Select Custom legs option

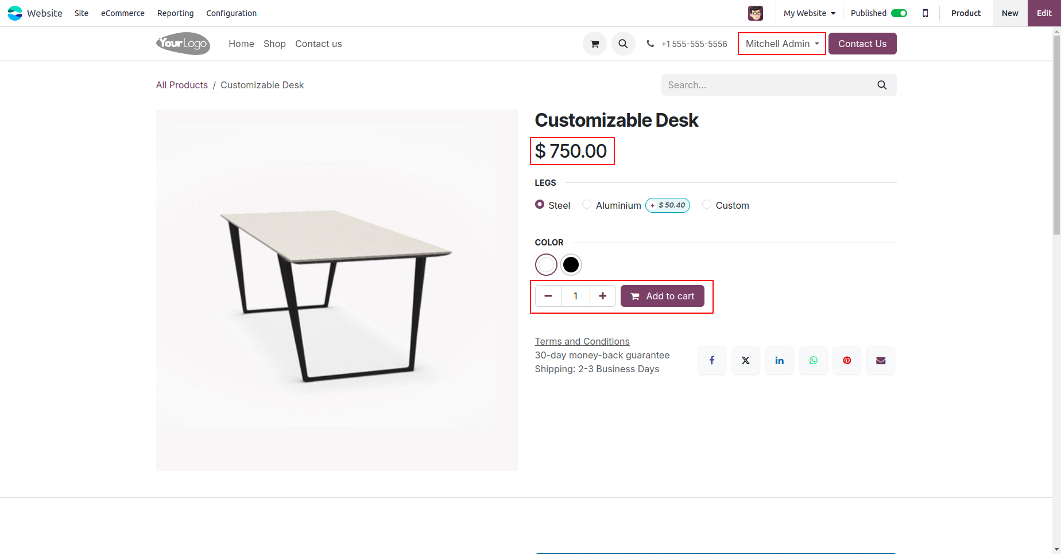(x=707, y=205)
